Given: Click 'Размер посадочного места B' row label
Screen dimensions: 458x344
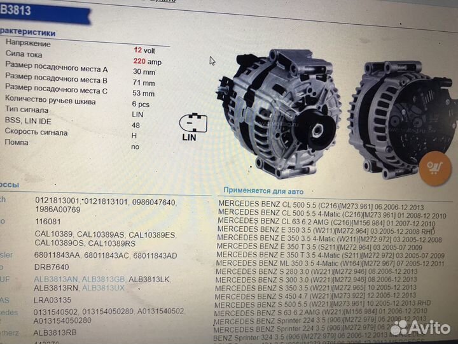Looking at the screenshot, I should pyautogui.click(x=56, y=78).
